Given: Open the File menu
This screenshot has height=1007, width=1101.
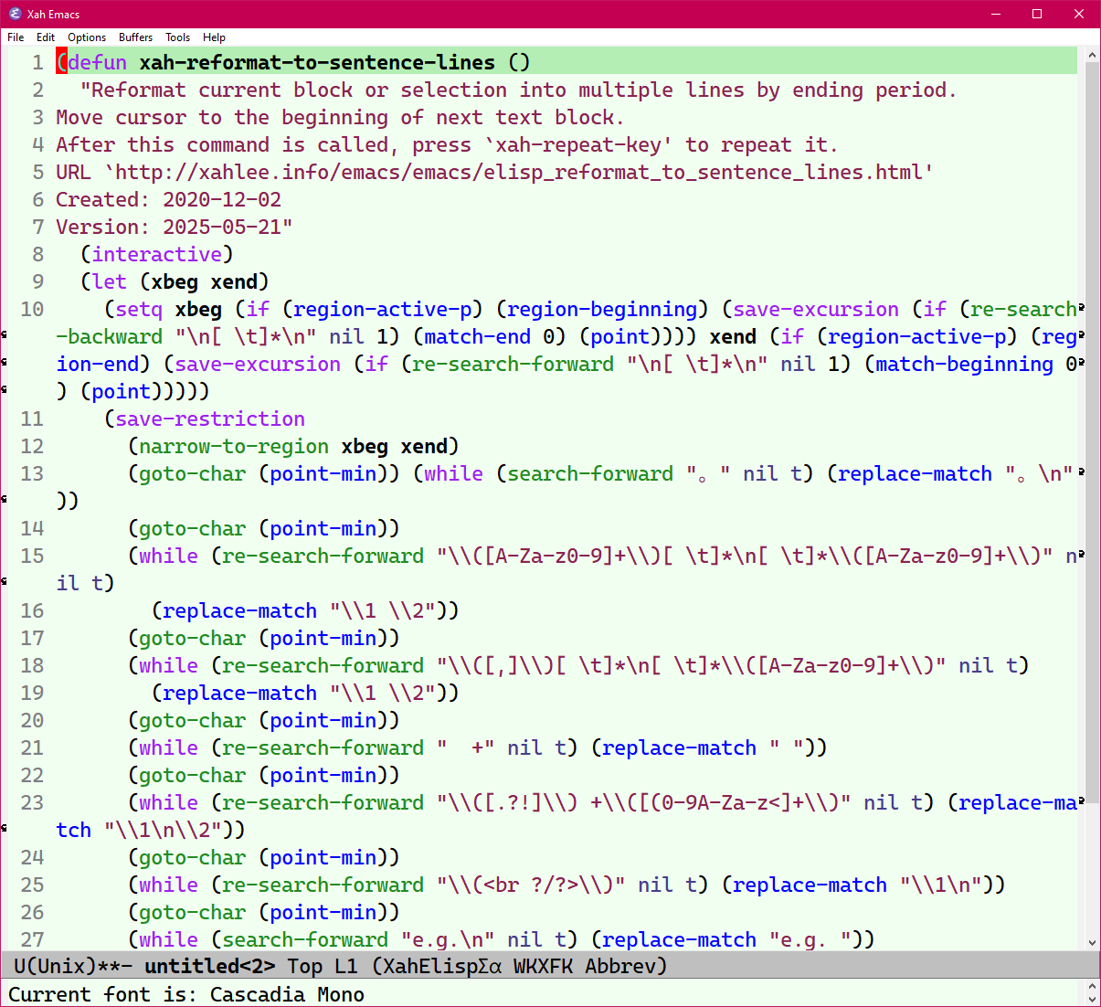Looking at the screenshot, I should coord(16,37).
